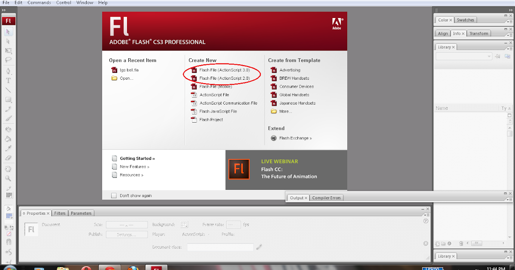Click the Delete trash icon in Library
The width and height of the screenshot is (515, 270).
coord(461,243)
